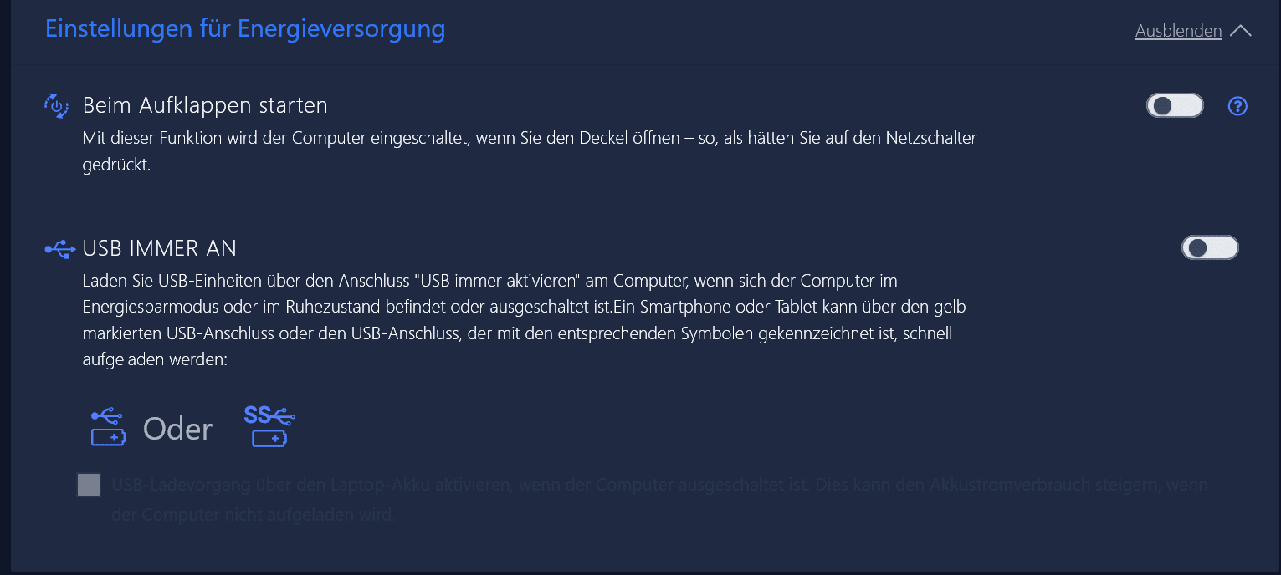Image resolution: width=1281 pixels, height=575 pixels.
Task: Click the Einstellungen für Energieversorgung heading
Action: (244, 28)
